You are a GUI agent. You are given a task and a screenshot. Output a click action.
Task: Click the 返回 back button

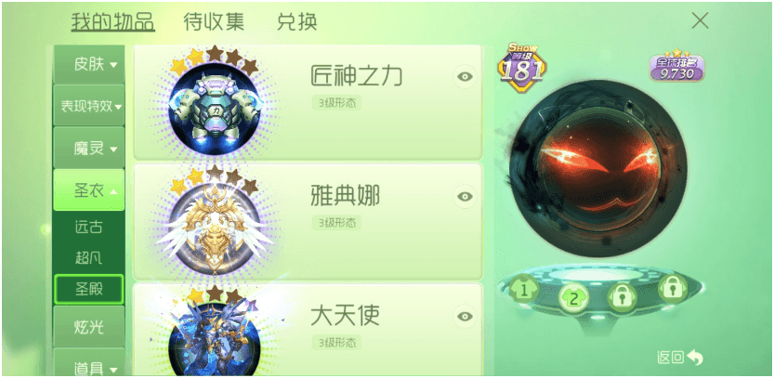(680, 358)
